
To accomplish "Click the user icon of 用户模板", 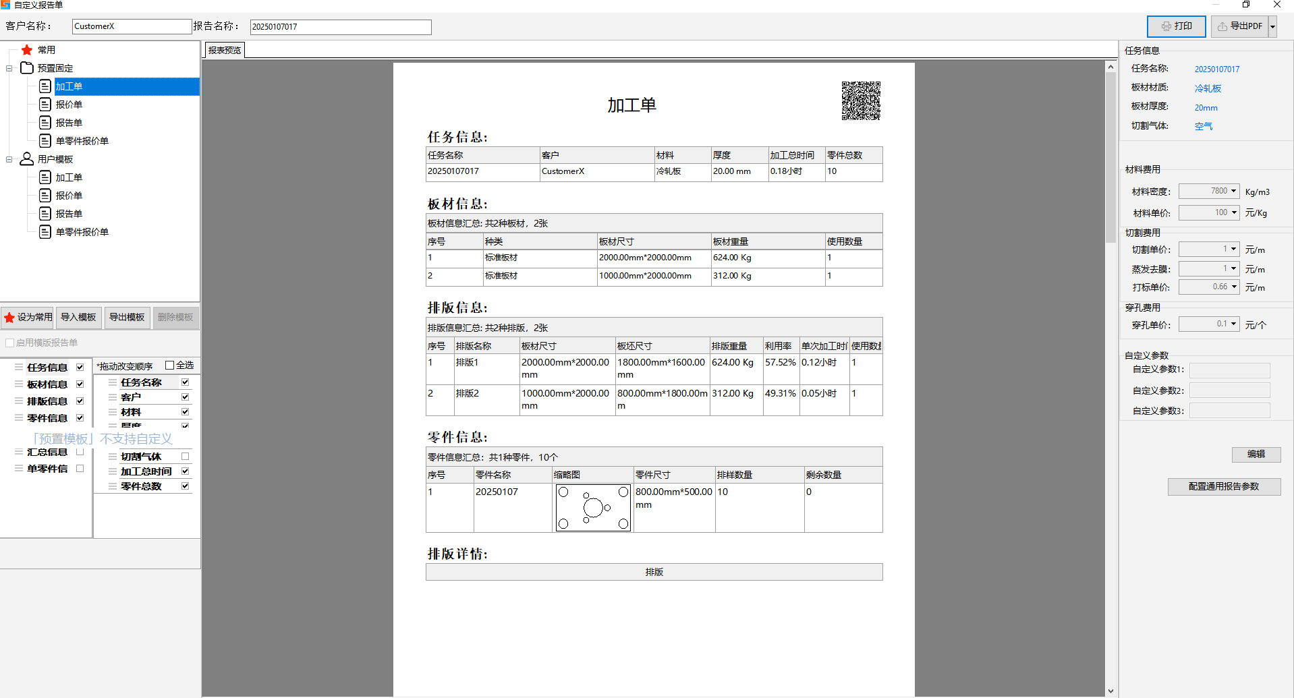I will tap(27, 159).
